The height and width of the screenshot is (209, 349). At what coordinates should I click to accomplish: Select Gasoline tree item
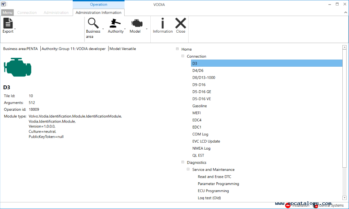(x=199, y=106)
